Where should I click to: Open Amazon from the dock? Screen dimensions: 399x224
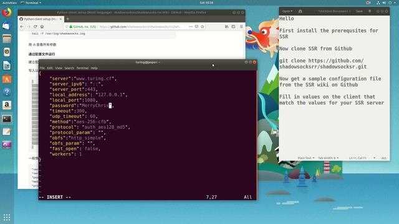[7, 105]
